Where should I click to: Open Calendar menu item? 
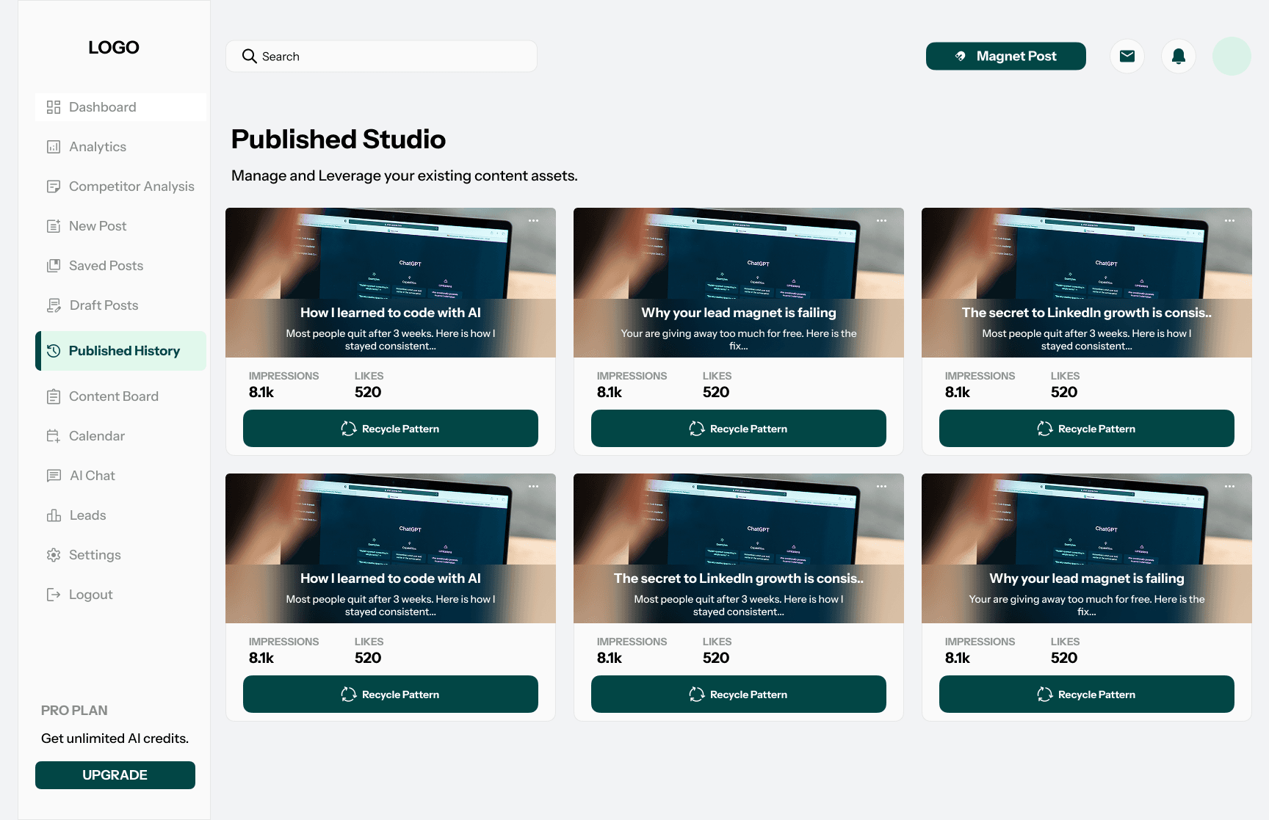pos(120,436)
